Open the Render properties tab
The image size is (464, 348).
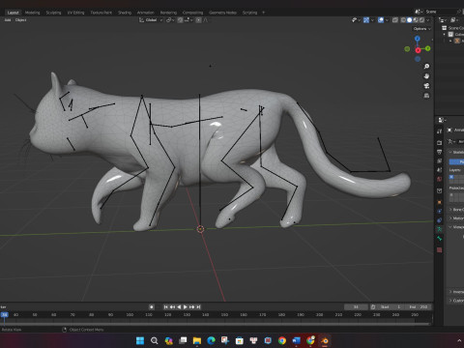(x=440, y=142)
